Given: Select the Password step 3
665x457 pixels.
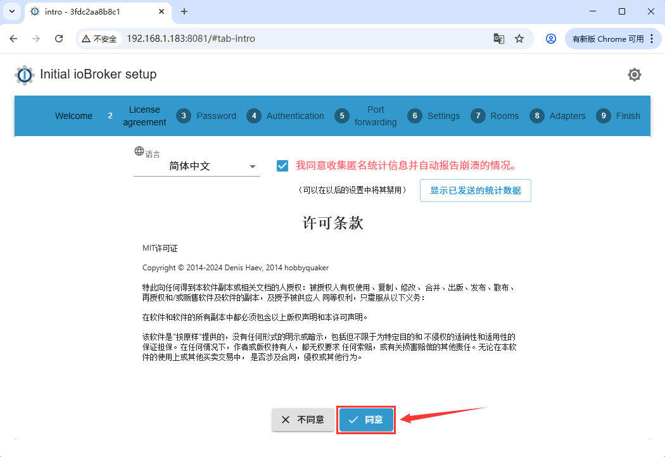Looking at the screenshot, I should click(206, 116).
